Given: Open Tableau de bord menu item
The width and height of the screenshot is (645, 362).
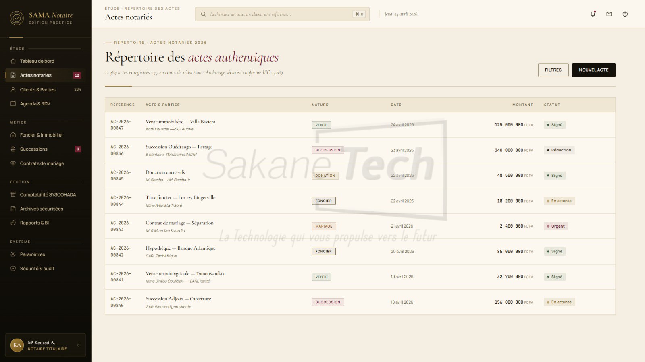Looking at the screenshot, I should click(46, 61).
